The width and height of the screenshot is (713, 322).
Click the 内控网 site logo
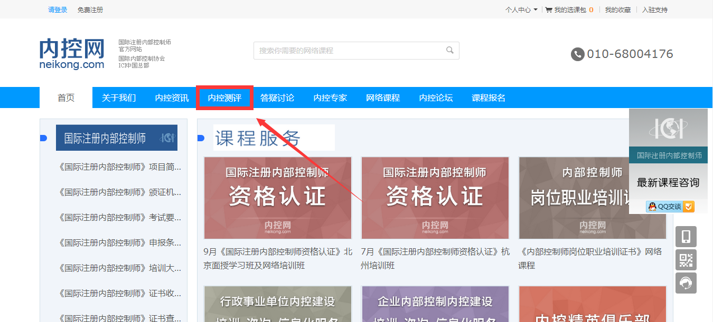tap(72, 54)
